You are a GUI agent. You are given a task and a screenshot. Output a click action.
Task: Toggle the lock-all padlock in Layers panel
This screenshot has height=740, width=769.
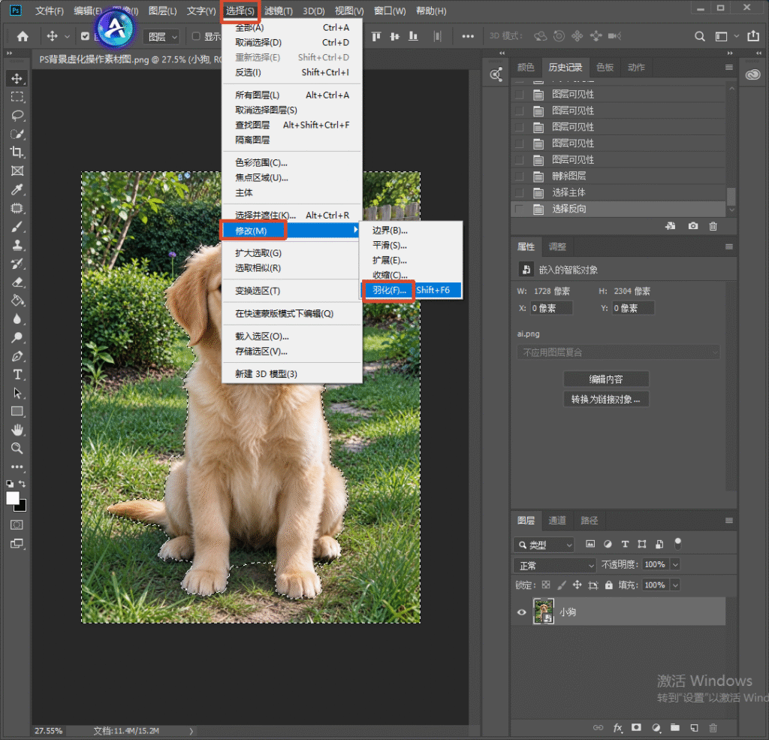[608, 585]
